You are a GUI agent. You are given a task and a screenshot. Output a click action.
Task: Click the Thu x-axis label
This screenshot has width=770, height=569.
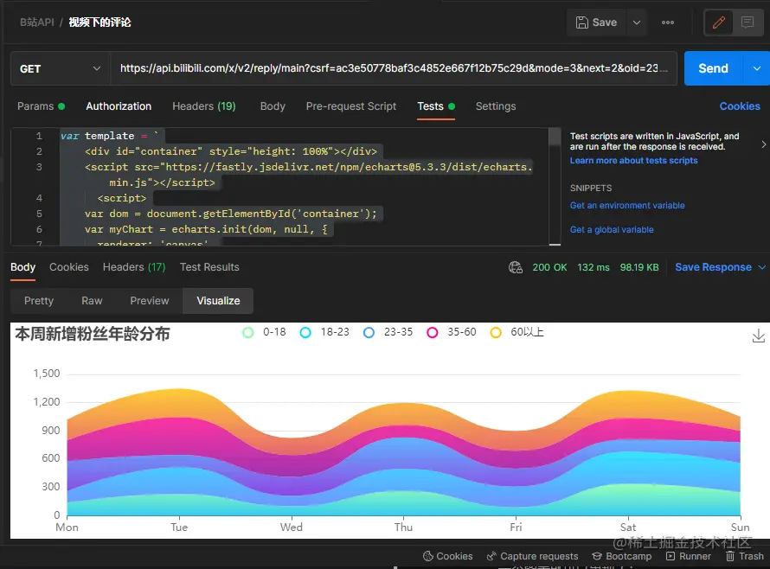[403, 527]
